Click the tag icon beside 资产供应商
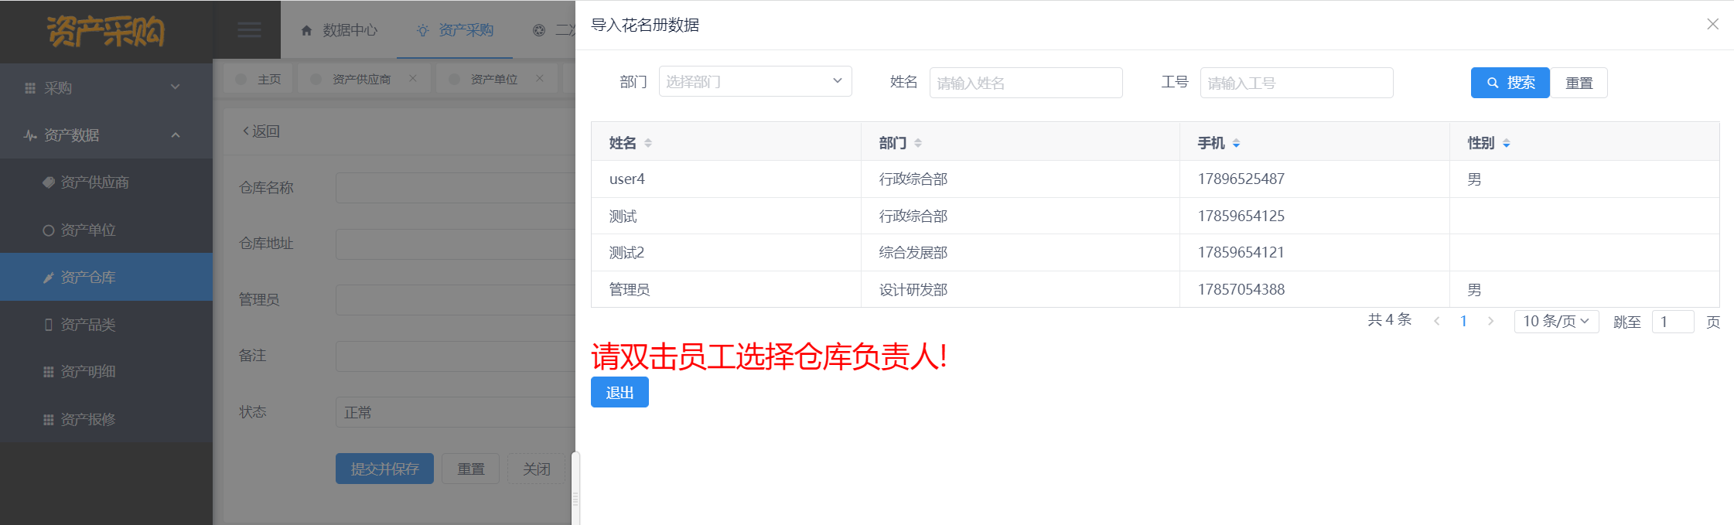Screen dimensions: 1734x525 [x=48, y=182]
